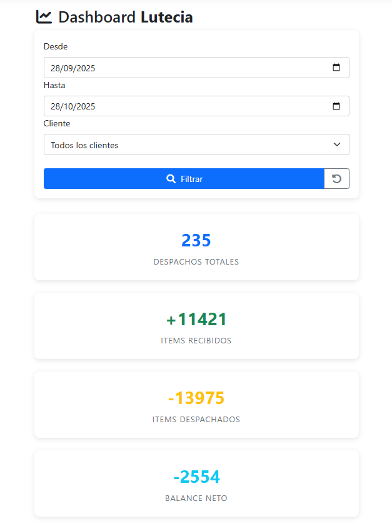Screen dimensions: 392x526
Task: Click the +11421 items value
Action: [196, 319]
